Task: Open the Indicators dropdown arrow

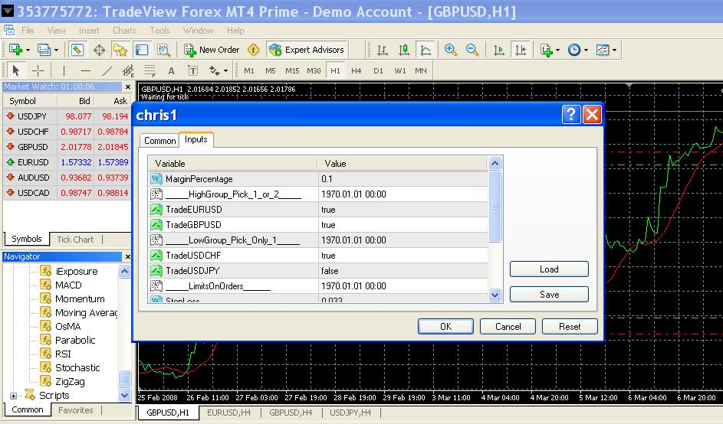Action: [x=558, y=51]
